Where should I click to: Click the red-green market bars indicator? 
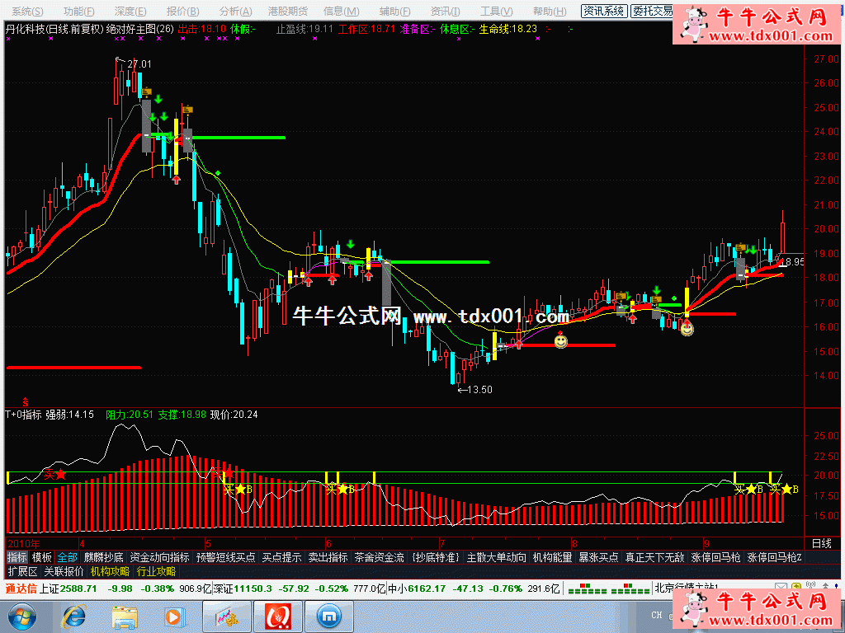coord(608,588)
